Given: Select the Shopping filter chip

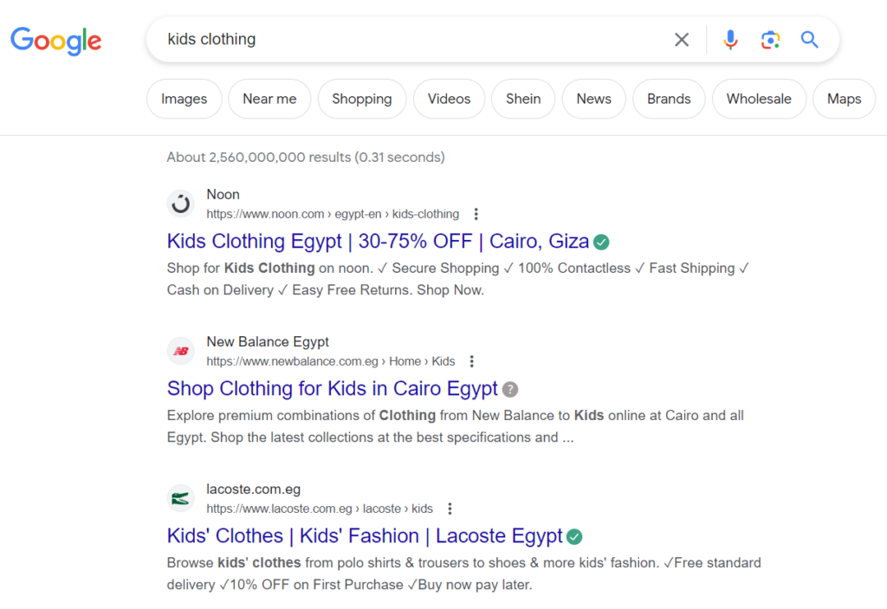Looking at the screenshot, I should tap(362, 99).
